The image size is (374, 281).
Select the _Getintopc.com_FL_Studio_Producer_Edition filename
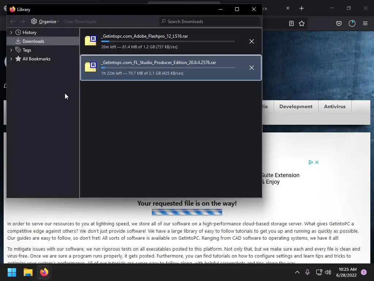159,62
